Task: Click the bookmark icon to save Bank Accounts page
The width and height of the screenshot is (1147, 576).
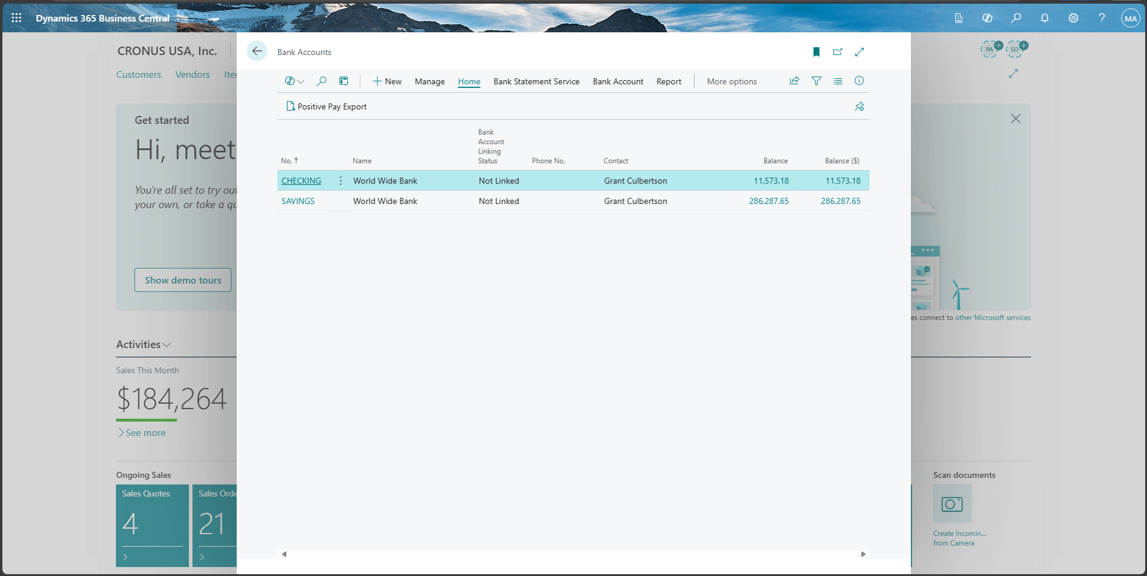Action: (x=816, y=52)
